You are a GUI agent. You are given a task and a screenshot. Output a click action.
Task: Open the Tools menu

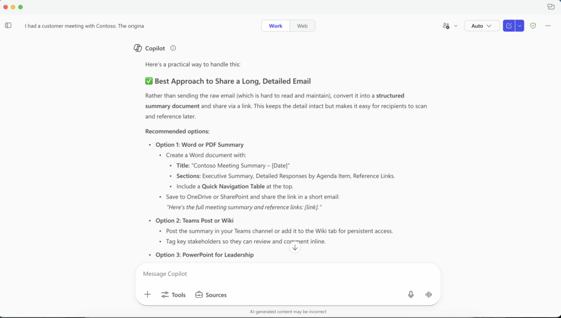(173, 294)
